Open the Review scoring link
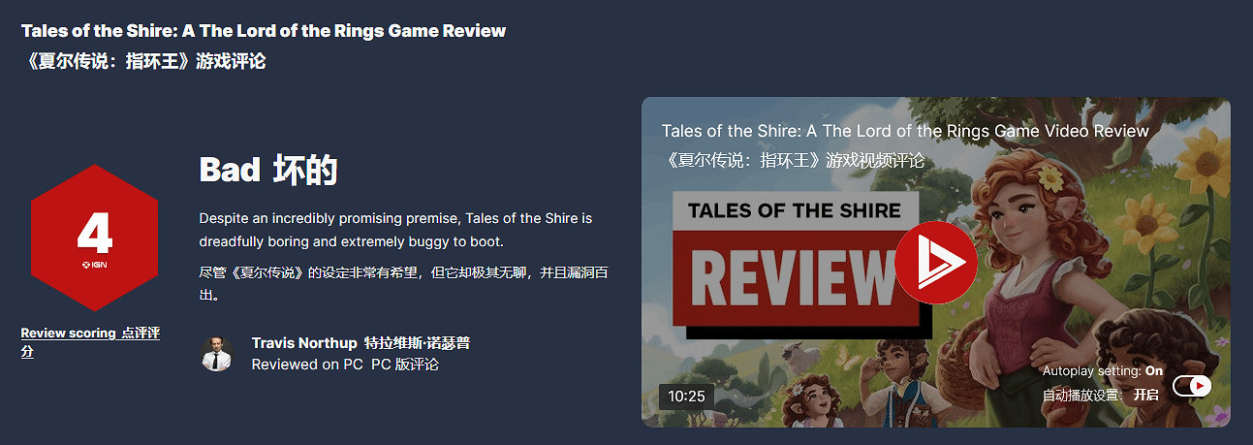Viewport: 1253px width, 445px height. point(90,342)
